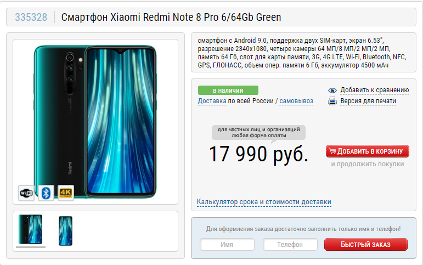
Task: Select the second thumbnail showing the phone front
Action: coord(65,231)
